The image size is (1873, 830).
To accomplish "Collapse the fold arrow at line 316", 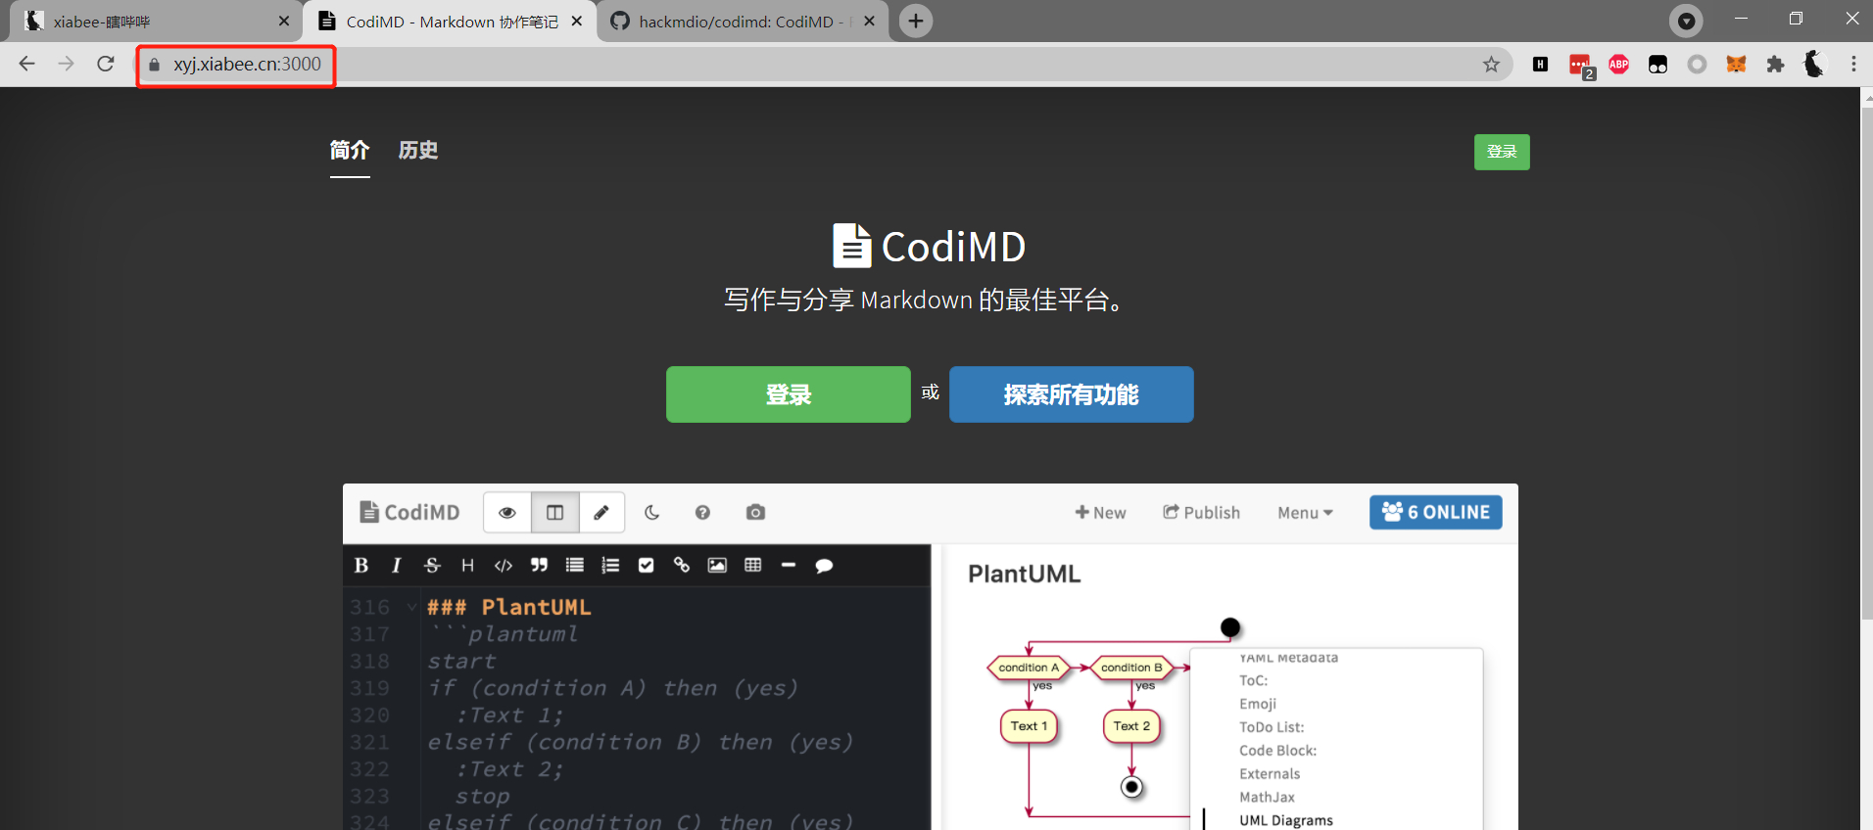I will pos(411,607).
